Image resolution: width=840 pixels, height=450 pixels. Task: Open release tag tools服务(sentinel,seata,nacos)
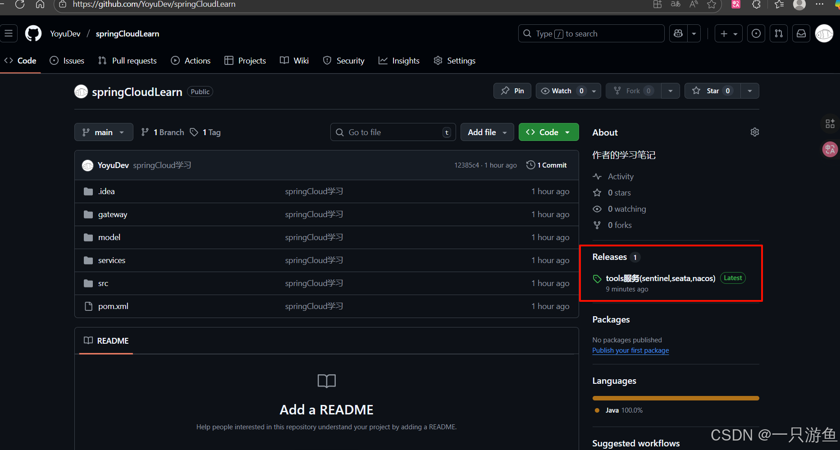click(660, 278)
